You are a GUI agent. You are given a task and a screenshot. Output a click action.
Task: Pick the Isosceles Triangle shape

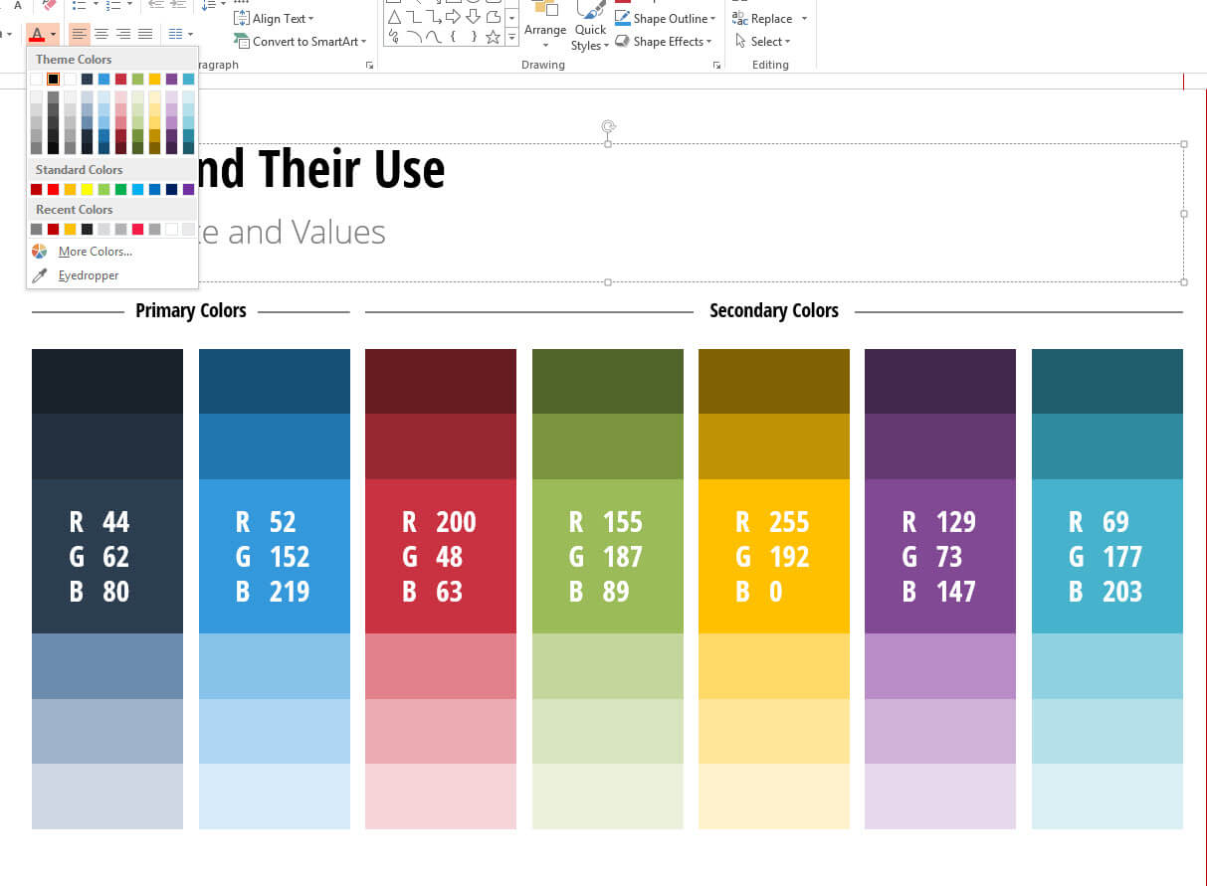tap(395, 16)
